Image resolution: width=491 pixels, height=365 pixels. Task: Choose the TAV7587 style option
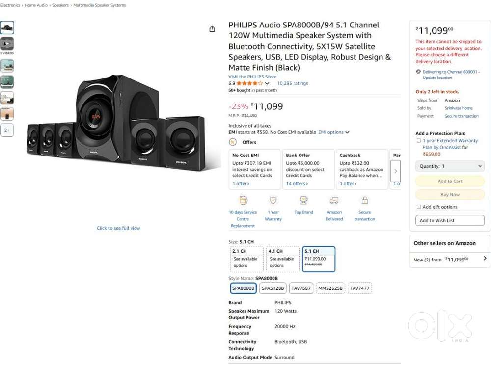pos(300,288)
